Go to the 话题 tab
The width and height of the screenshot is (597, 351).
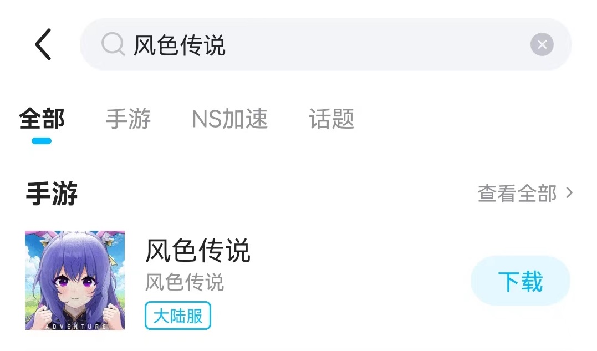point(331,119)
